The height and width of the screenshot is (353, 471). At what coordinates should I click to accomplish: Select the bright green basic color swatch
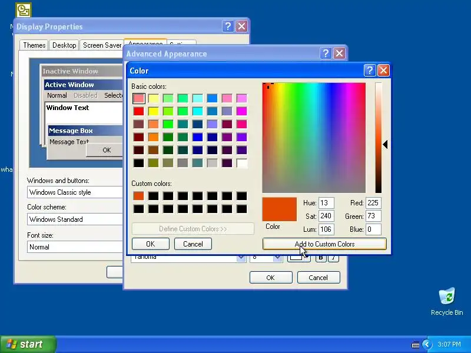[x=168, y=124]
